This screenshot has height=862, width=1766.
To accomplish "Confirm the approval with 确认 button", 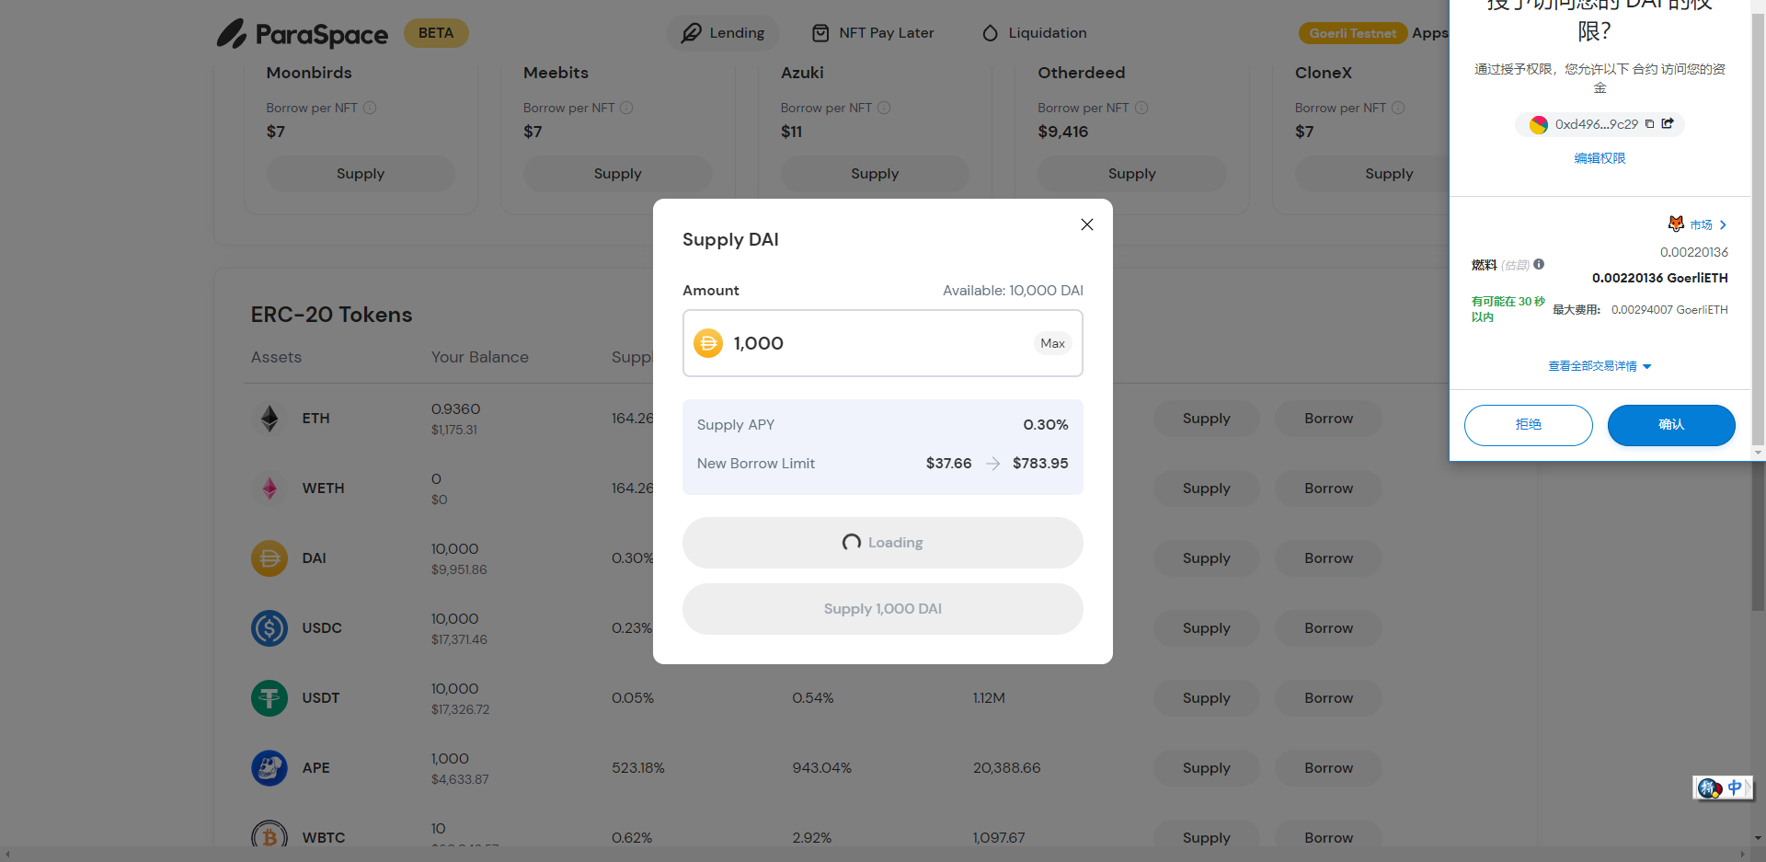I will (1670, 425).
